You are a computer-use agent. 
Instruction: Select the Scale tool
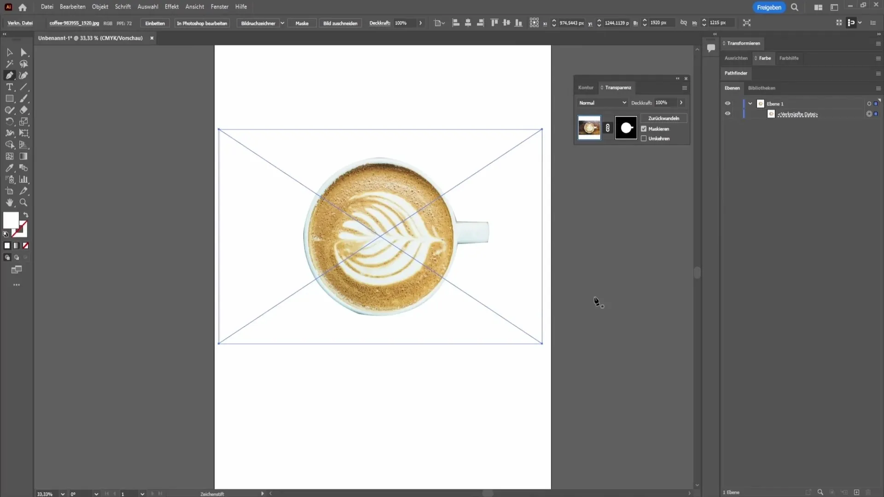pos(24,121)
